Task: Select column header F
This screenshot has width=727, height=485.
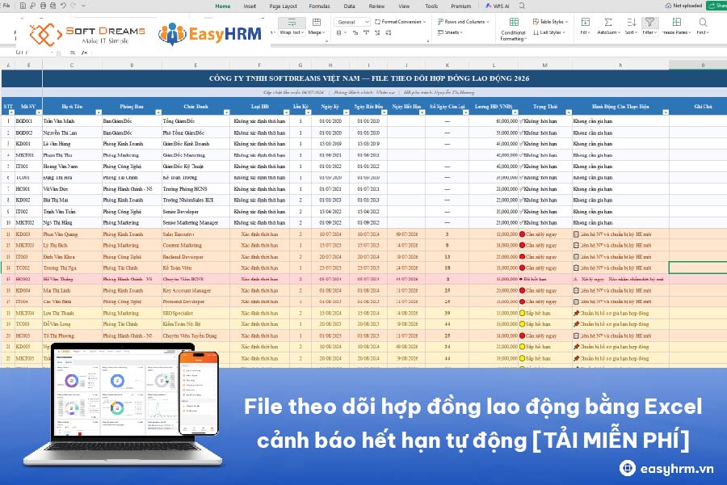Action: 259,65
